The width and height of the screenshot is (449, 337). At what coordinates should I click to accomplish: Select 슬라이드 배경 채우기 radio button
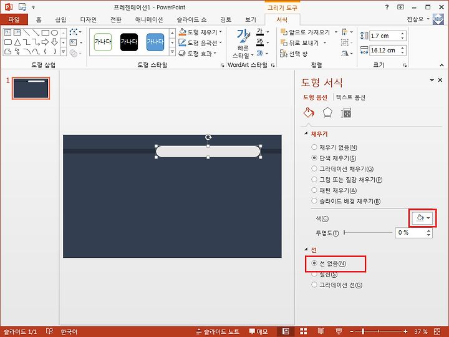[x=314, y=201]
